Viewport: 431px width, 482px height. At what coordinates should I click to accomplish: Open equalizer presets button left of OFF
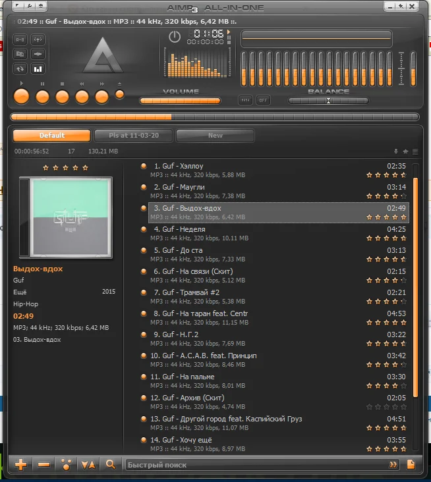pos(246,100)
